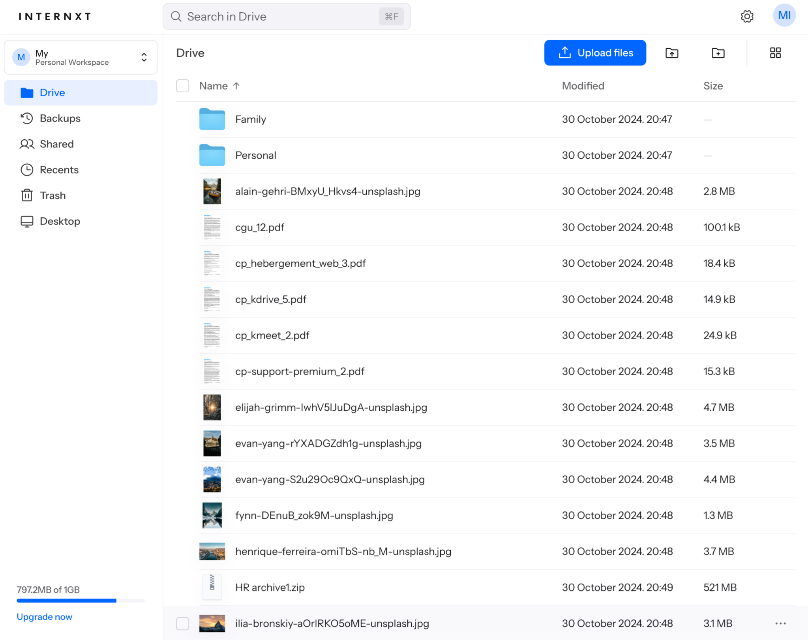Click the 521 MB size value
The width and height of the screenshot is (808, 640).
(x=720, y=588)
